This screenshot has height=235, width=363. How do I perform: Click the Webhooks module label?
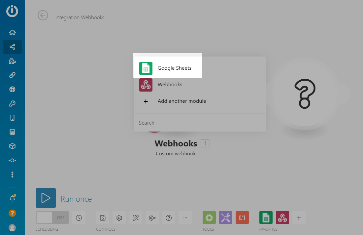(x=176, y=143)
